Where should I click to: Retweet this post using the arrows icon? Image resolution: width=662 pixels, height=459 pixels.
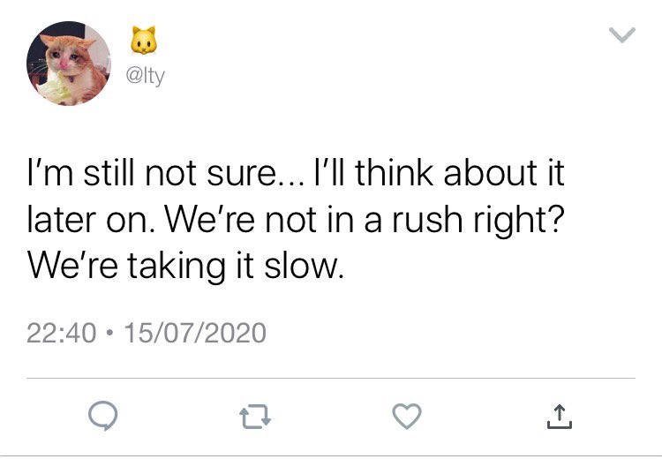pyautogui.click(x=255, y=417)
